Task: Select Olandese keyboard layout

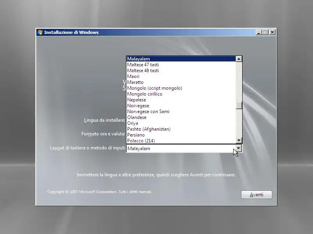Action: [181, 117]
